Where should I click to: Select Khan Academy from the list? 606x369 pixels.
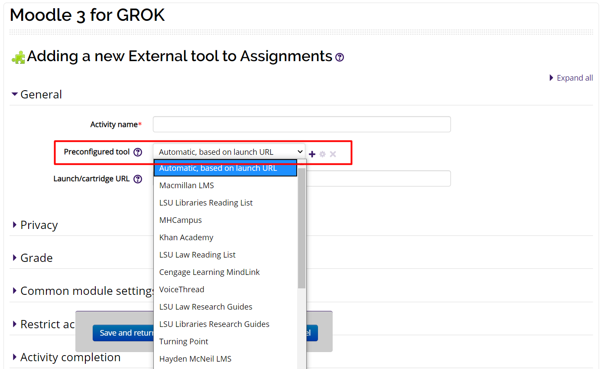[x=226, y=237]
